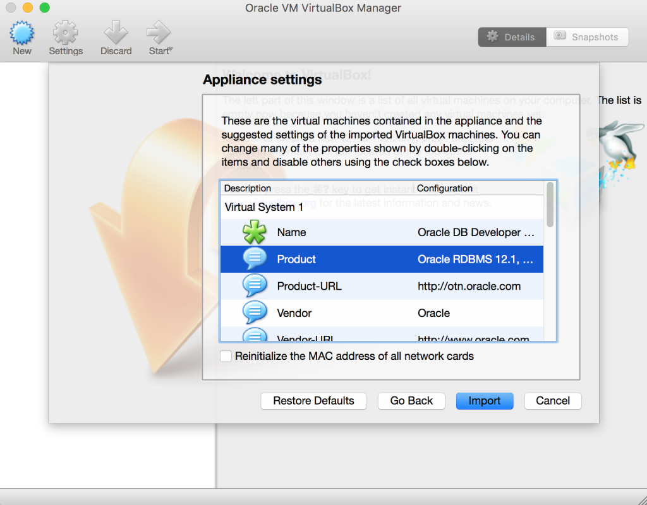
Task: Switch to the Snapshots view
Action: tap(587, 37)
